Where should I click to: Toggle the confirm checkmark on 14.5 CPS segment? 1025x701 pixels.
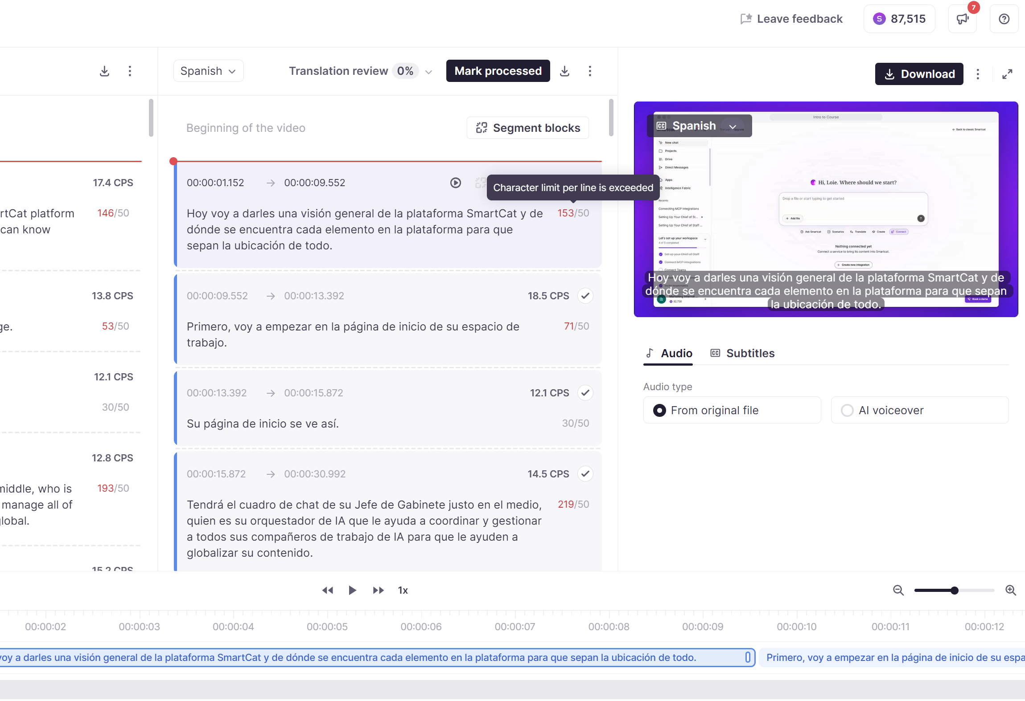click(585, 474)
